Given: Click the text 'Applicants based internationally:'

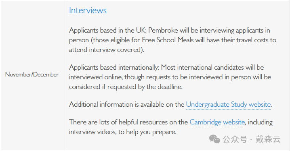Looking at the screenshot, I should 114,68.
